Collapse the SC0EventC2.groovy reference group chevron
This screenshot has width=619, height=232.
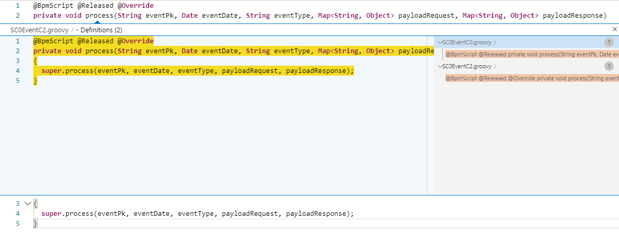tap(439, 66)
